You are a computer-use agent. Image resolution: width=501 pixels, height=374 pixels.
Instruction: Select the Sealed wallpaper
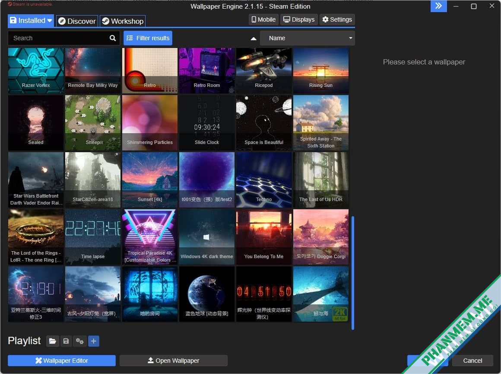(36, 123)
